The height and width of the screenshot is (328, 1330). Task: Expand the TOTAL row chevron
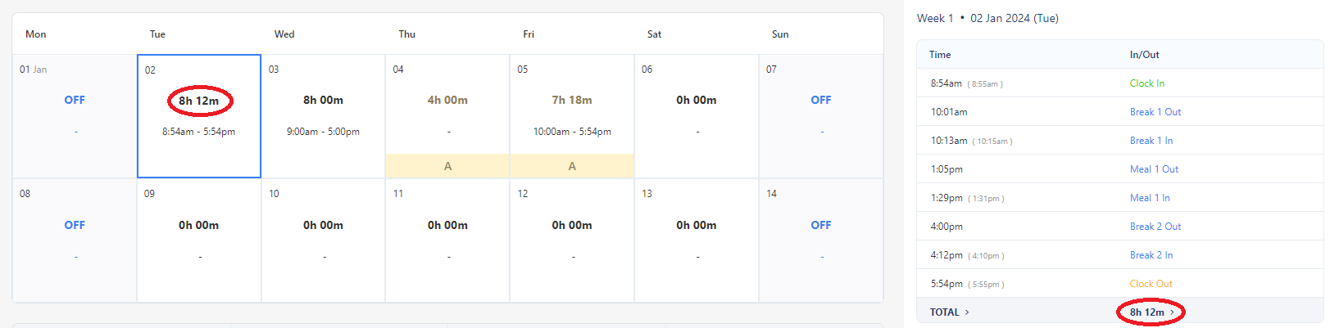[x=967, y=312]
